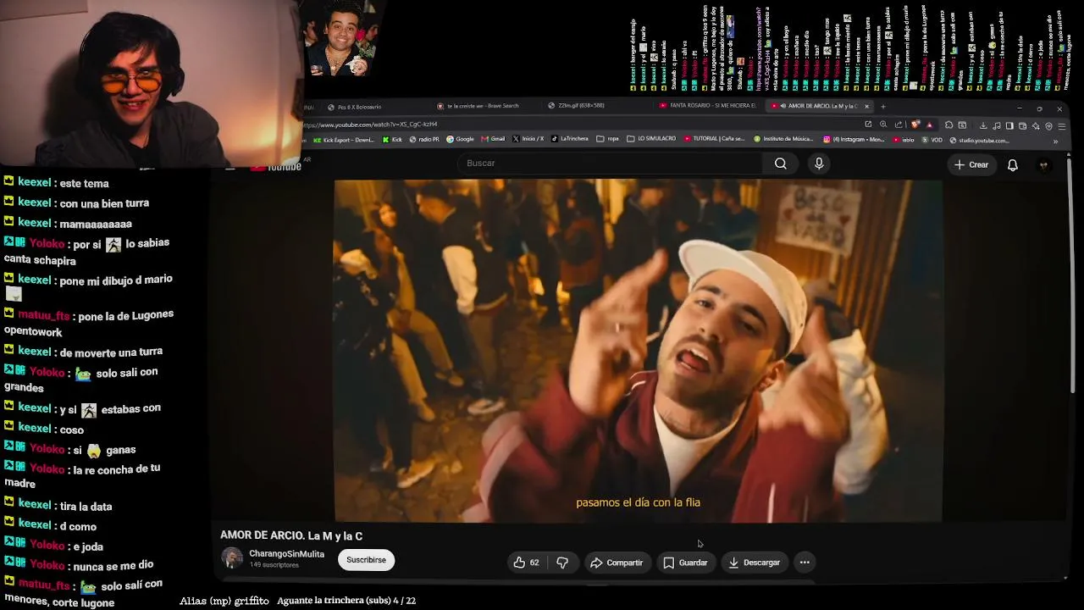Click the Crear create button
The image size is (1084, 610).
click(x=971, y=165)
